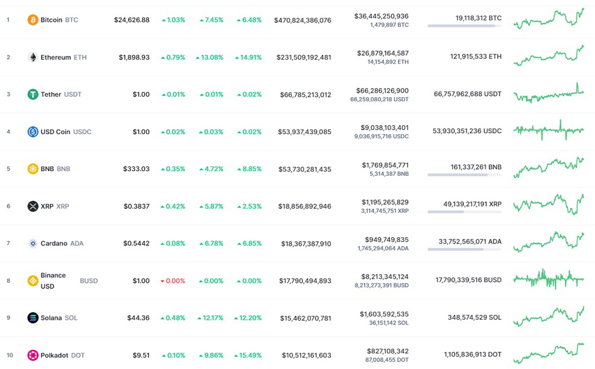
Task: Click the Cardano market cap value
Action: click(x=306, y=243)
